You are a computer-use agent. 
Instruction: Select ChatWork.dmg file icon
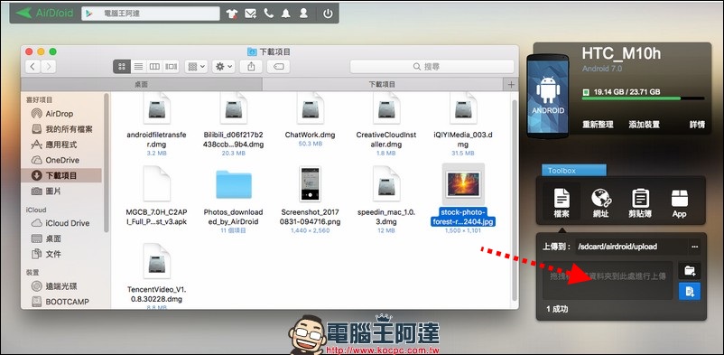(x=310, y=108)
